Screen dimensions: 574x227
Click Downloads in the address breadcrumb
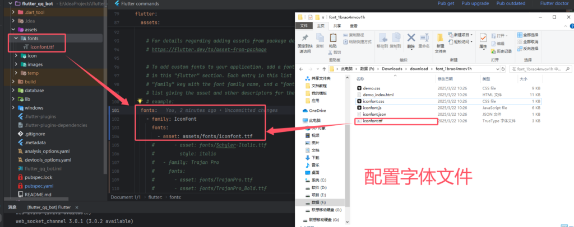pos(392,69)
